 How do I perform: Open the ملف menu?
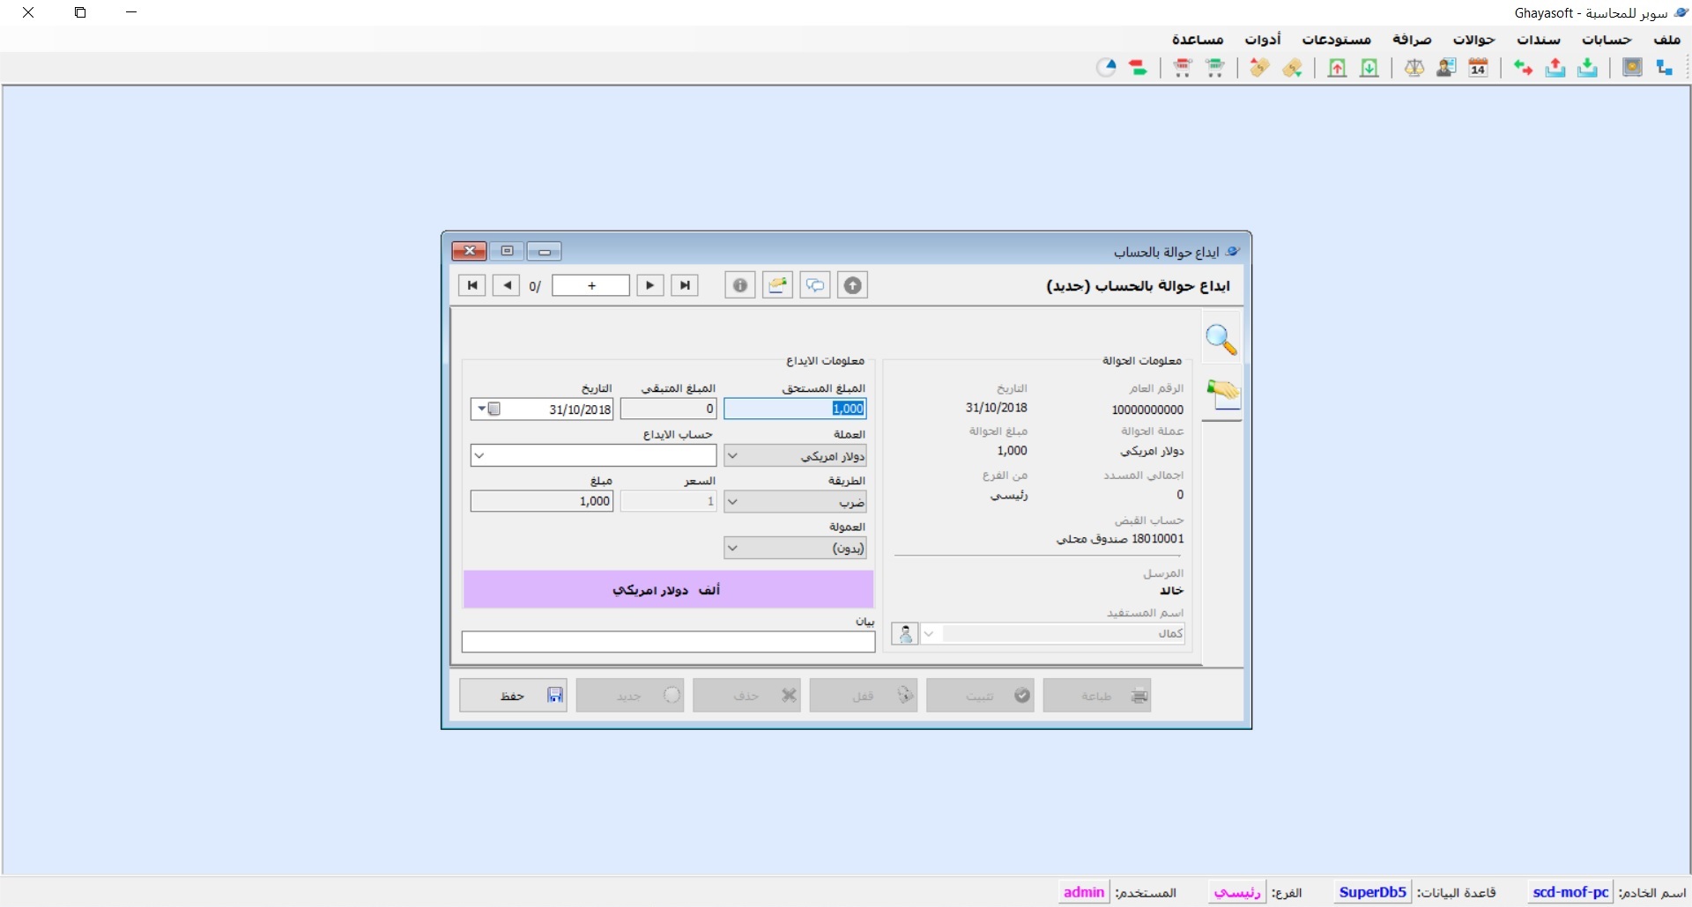[1666, 40]
